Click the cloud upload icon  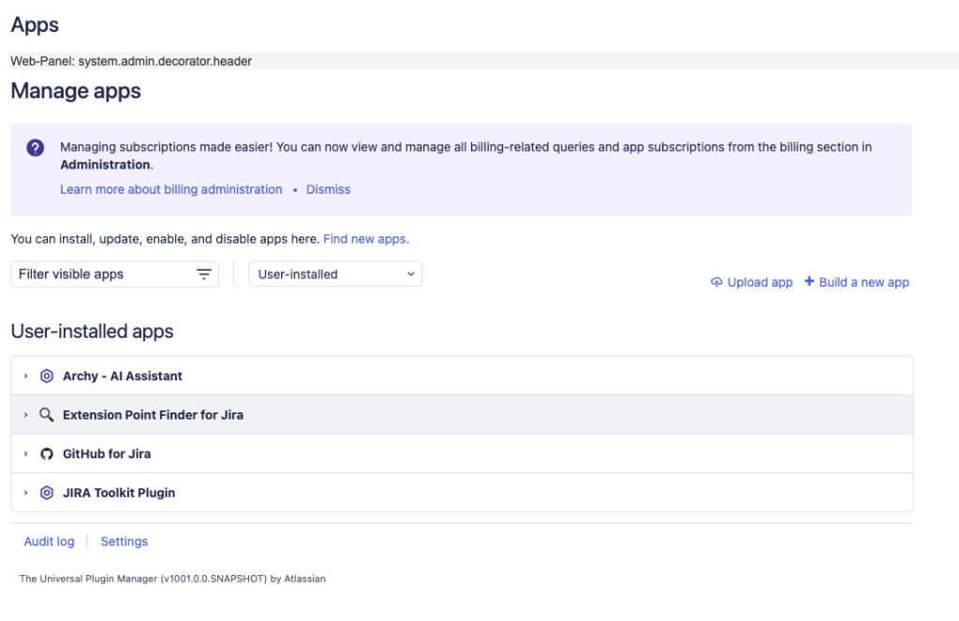click(716, 282)
